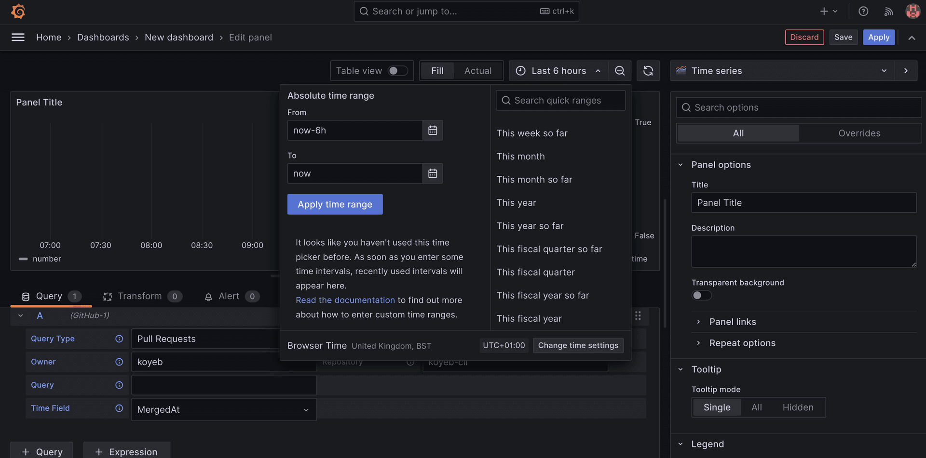Open the news feed RSS icon
926x458 pixels.
888,11
